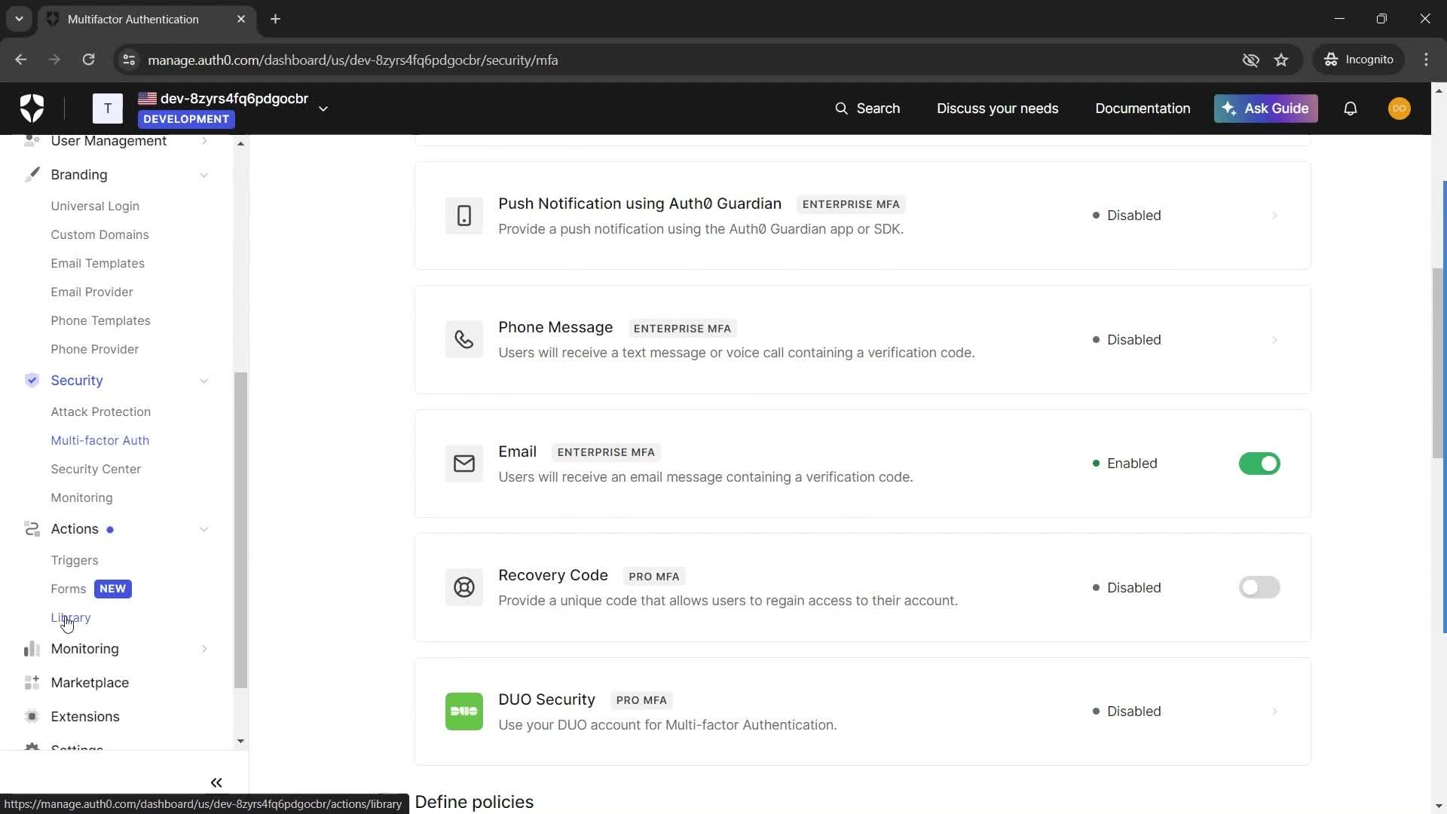Click Discuss your needs link

[997, 109]
